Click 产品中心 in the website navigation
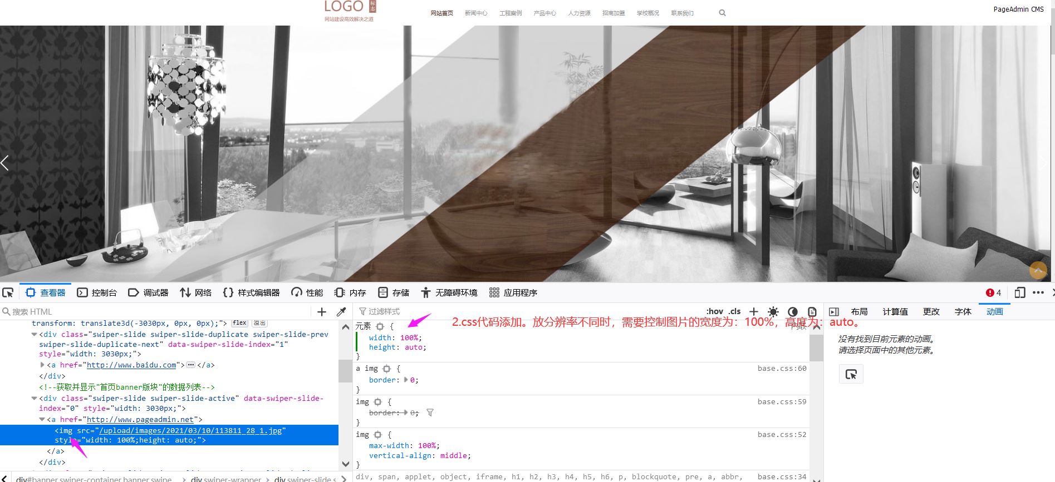Image resolution: width=1055 pixels, height=482 pixels. pyautogui.click(x=544, y=13)
